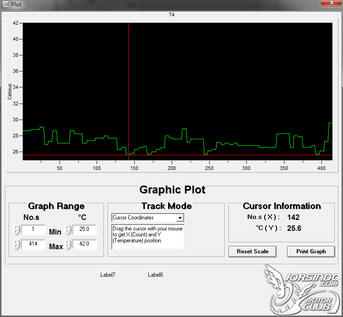The height and width of the screenshot is (317, 343).
Task: Click the 200 tick label on X axis
Action: 172,168
